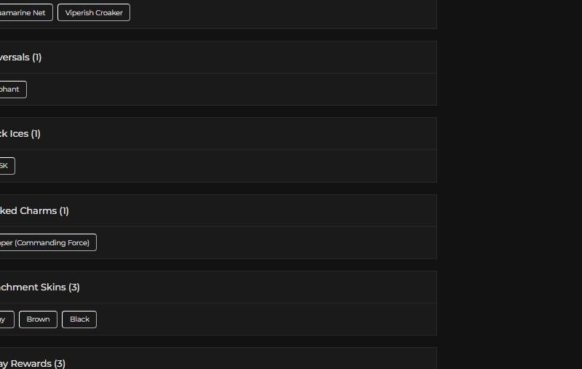Screen dimensions: 582x369
Task: Pick the Viperish Croaker item chip
Action: click(x=94, y=12)
